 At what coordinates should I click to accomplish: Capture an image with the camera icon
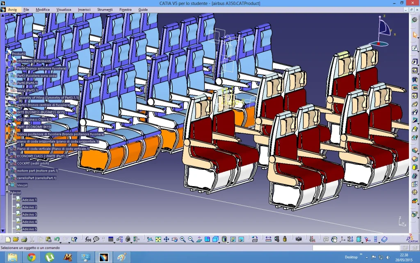tap(299, 240)
